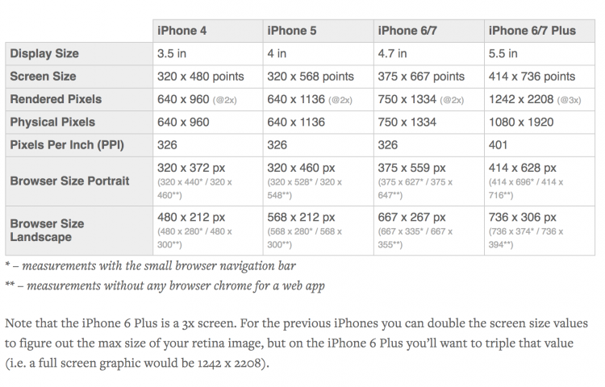The height and width of the screenshot is (387, 605).
Task: Click the small browser navigation bar footnote
Action: [x=151, y=266]
